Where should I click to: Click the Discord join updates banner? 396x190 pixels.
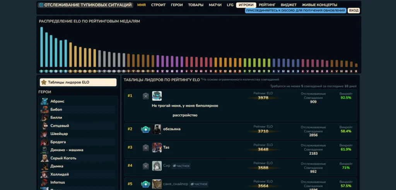(295, 11)
